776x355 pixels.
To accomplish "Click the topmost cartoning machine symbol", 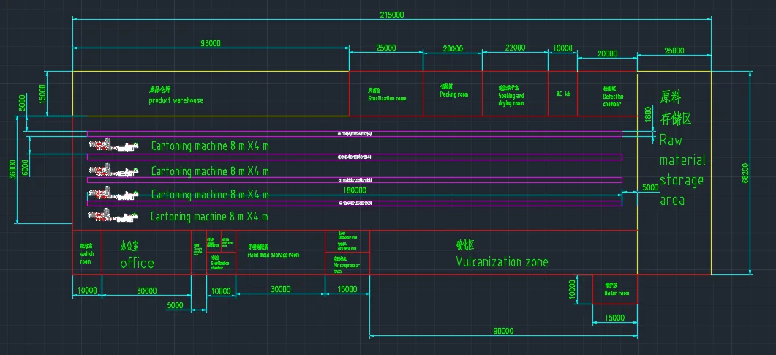I will click(113, 146).
